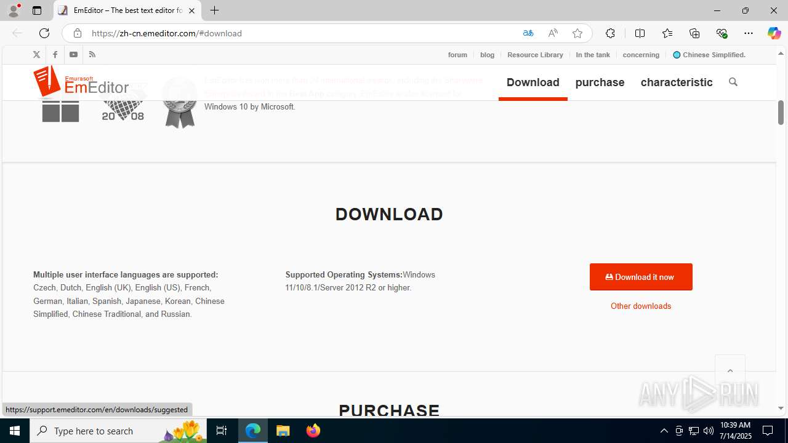Open Firefox from the taskbar
The width and height of the screenshot is (788, 443).
313,431
